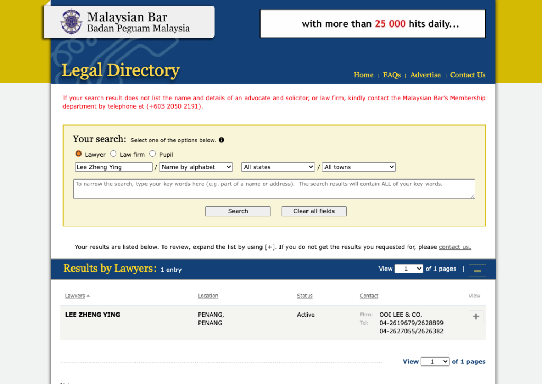542x384 pixels.
Task: Open the top View page selector
Action: click(x=409, y=269)
